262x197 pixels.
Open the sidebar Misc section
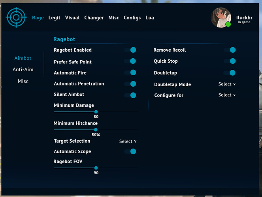pyautogui.click(x=23, y=81)
